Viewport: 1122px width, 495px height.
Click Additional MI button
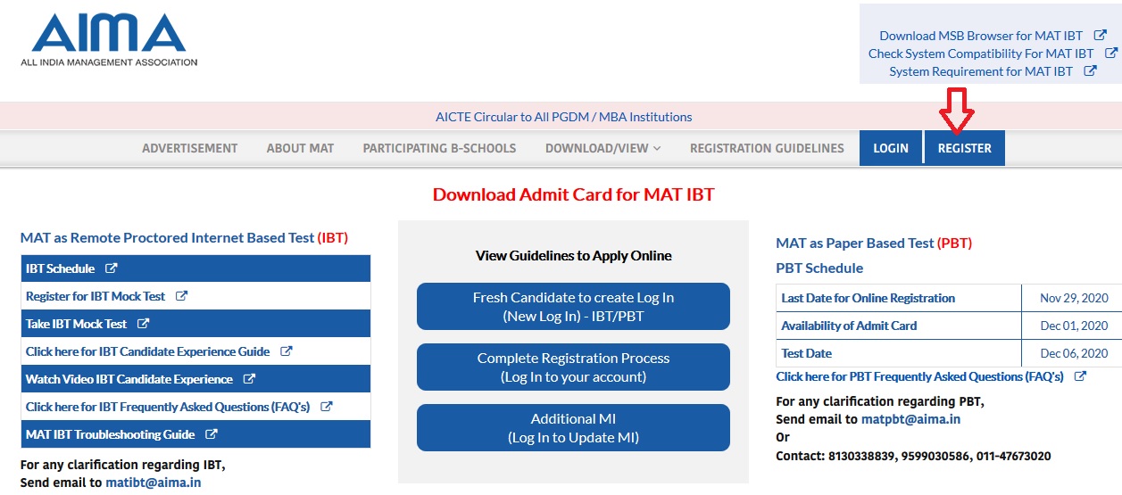click(x=573, y=427)
